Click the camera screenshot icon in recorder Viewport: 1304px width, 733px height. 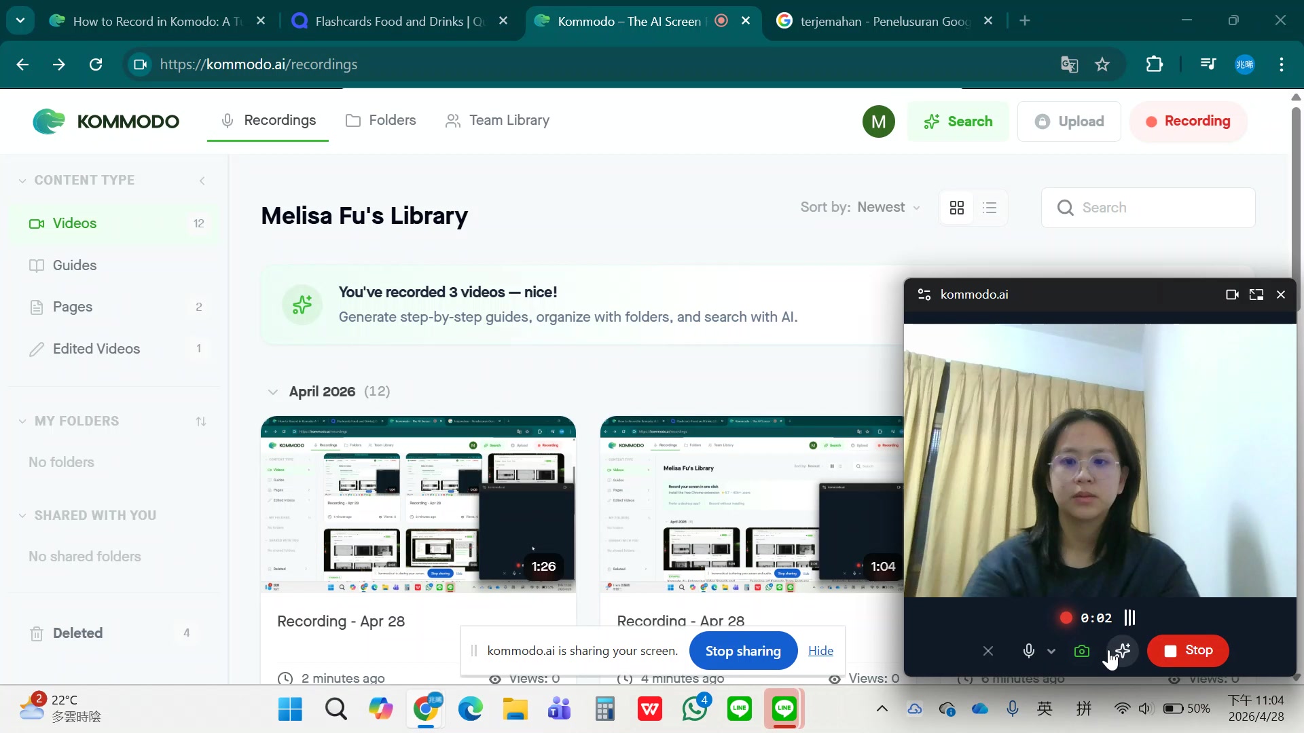coord(1082,651)
